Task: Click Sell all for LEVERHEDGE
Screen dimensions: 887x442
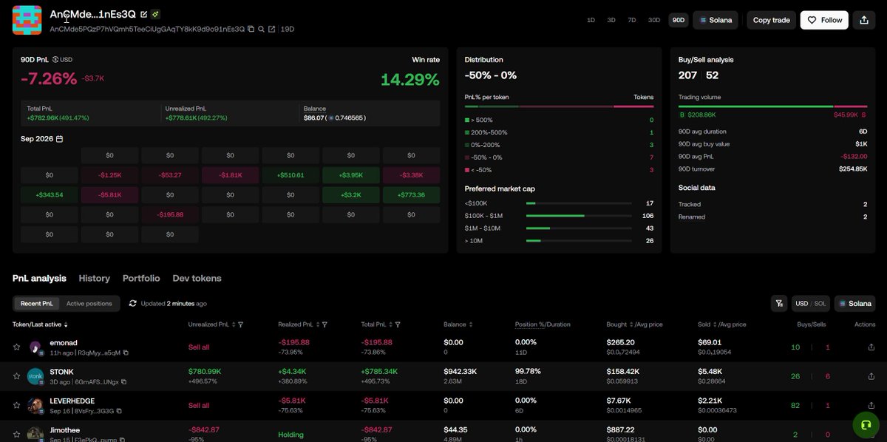Action: pyautogui.click(x=199, y=406)
